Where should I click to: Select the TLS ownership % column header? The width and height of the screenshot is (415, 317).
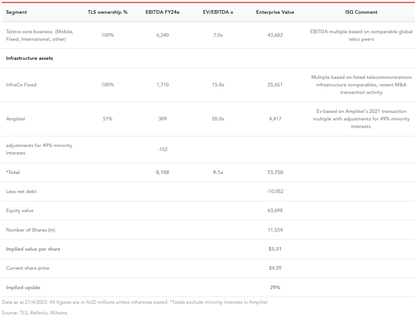[107, 12]
